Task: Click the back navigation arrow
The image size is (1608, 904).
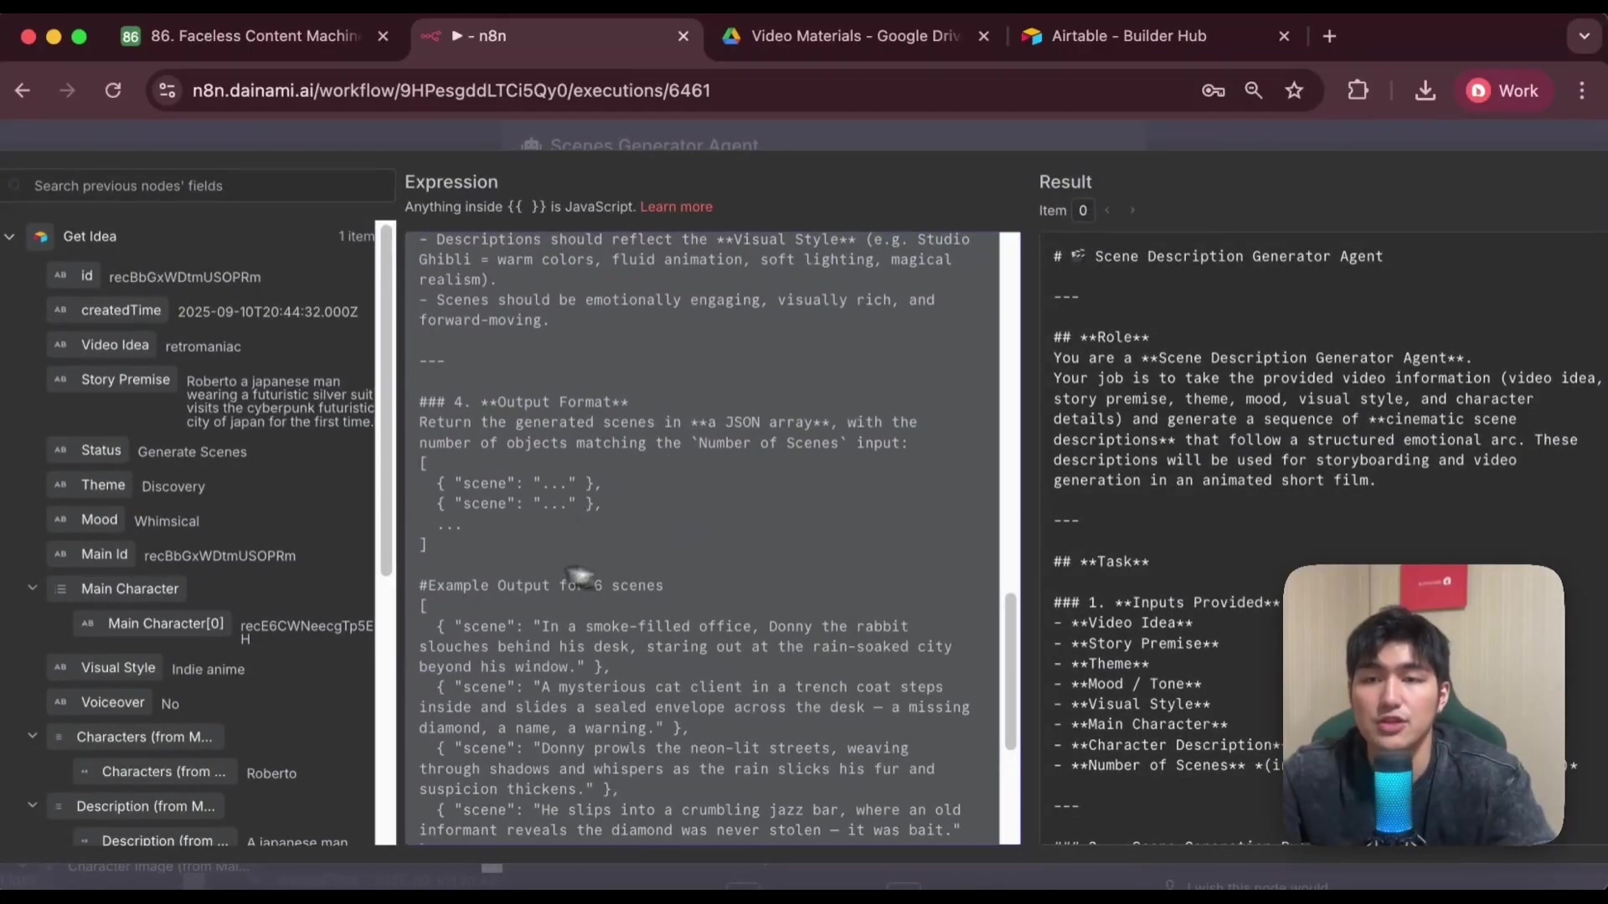Action: [x=23, y=90]
